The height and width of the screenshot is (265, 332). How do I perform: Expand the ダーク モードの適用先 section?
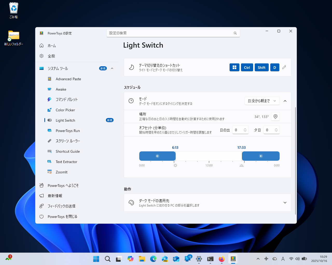click(x=285, y=203)
